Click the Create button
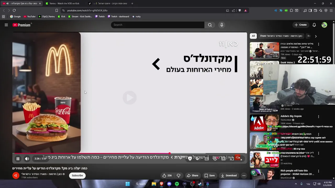The image size is (335, 188). pyautogui.click(x=300, y=25)
